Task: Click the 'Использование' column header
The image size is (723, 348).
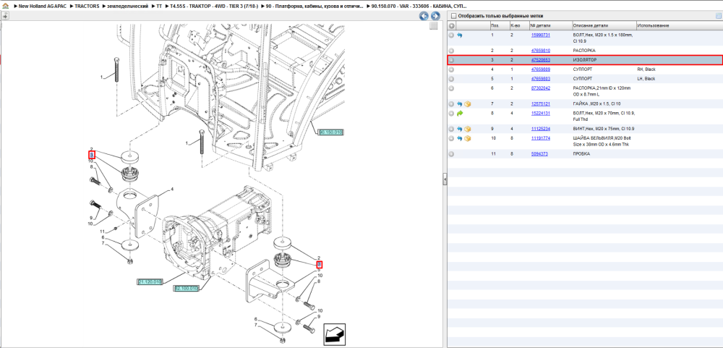Action: pos(679,26)
